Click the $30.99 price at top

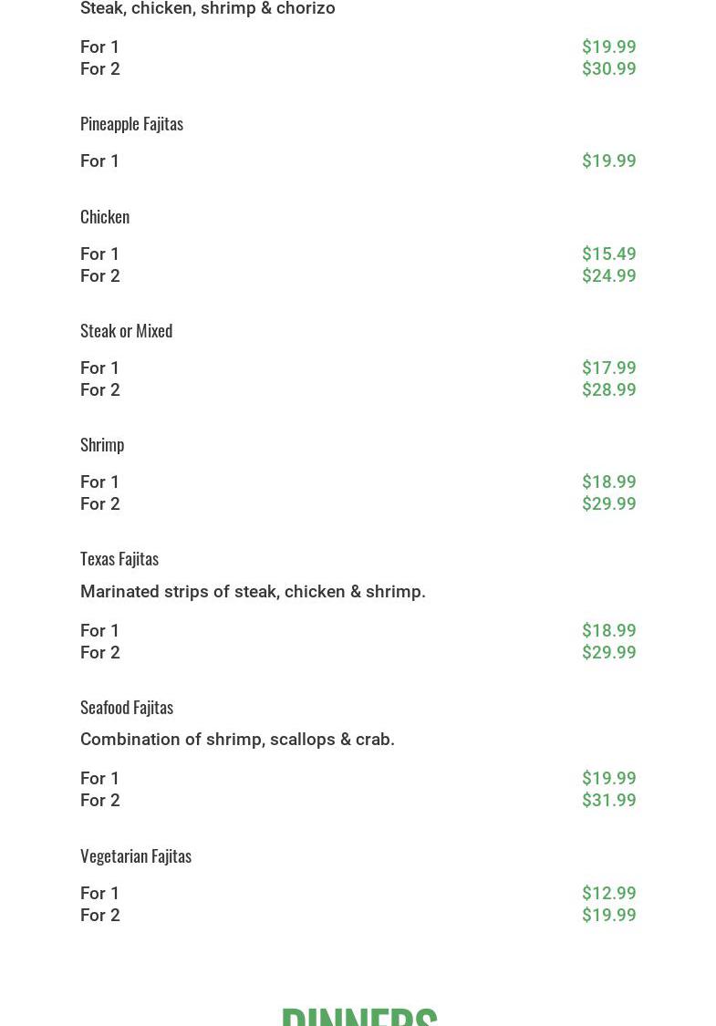pyautogui.click(x=608, y=69)
